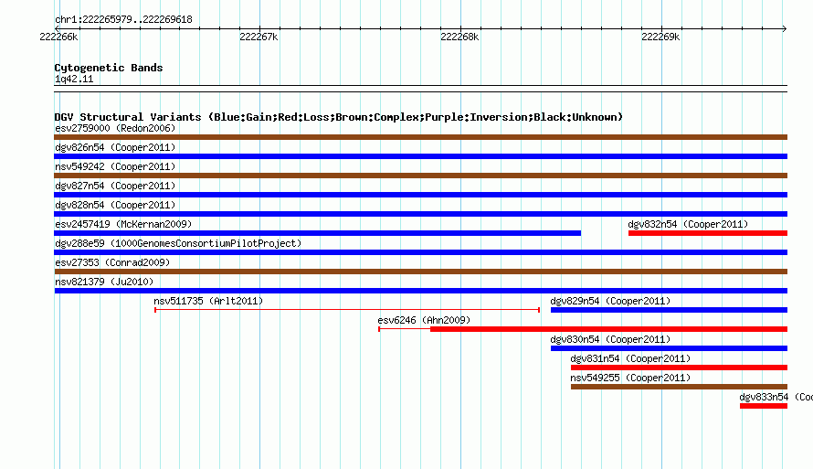This screenshot has height=469, width=813.
Task: Select the blue bar under nsv821379 (Ju2010)
Action: coord(420,291)
